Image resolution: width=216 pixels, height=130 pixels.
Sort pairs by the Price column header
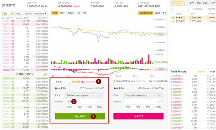(x=192, y=14)
